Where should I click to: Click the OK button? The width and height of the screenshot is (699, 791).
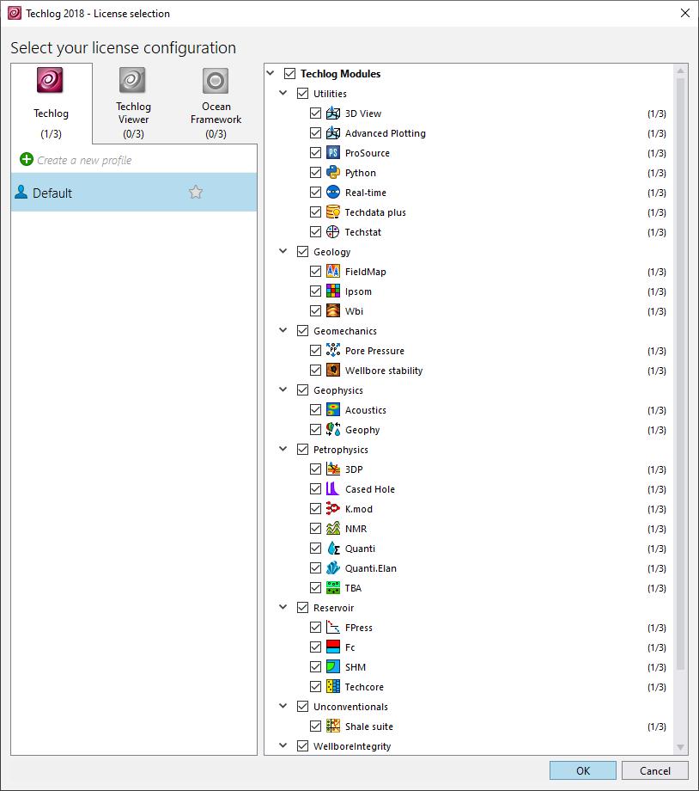point(582,771)
